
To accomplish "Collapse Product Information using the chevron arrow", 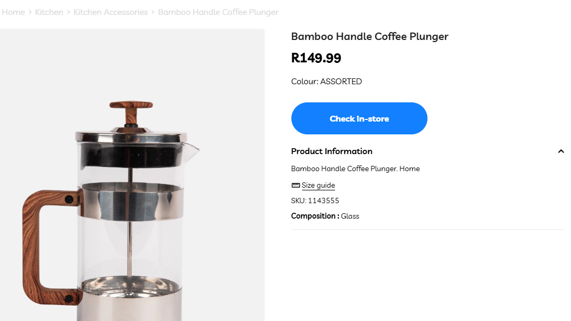I will click(561, 151).
